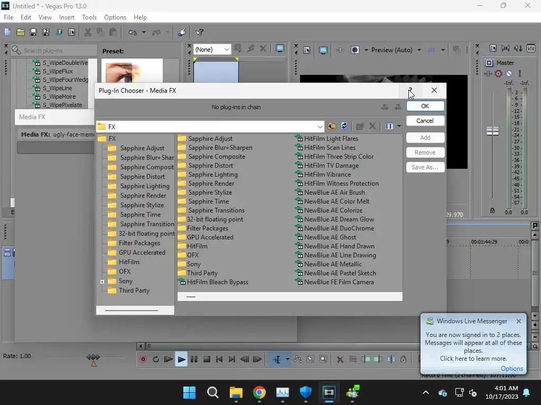Open File Explorer from taskbar
The image size is (541, 405).
[236, 392]
